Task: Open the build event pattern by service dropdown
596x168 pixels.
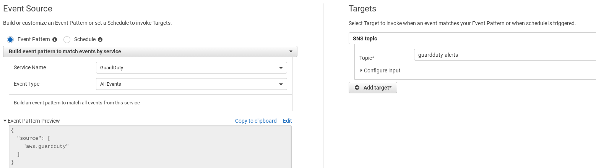Action: [150, 51]
